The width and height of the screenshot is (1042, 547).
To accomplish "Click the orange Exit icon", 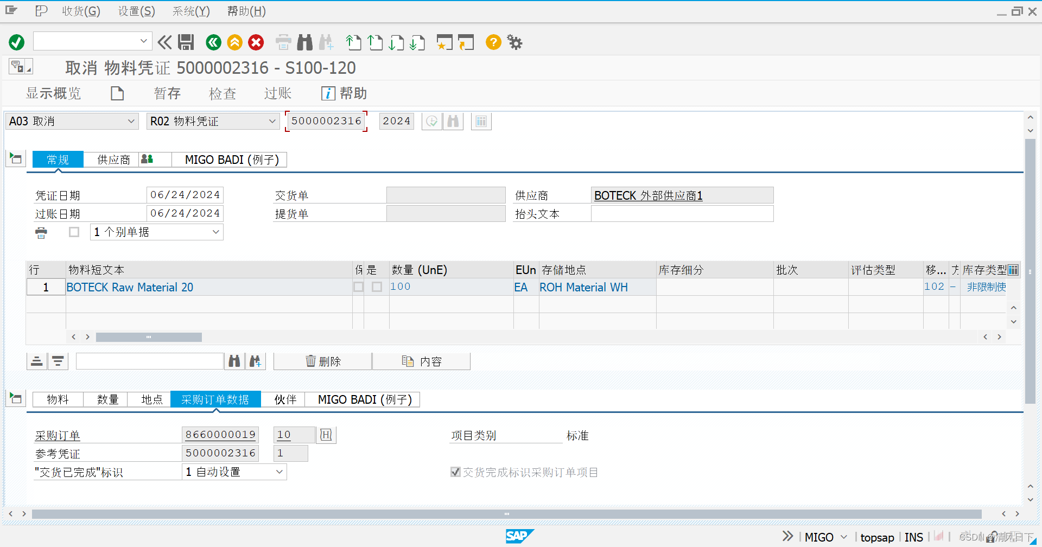I will [235, 42].
